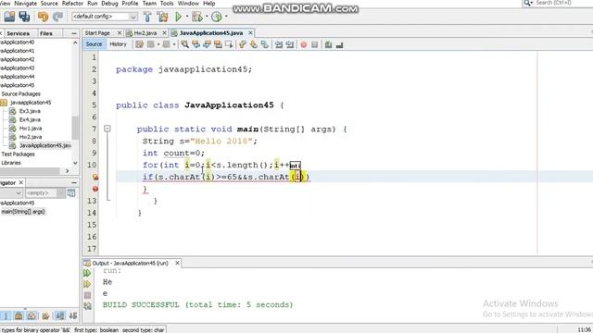Viewport: 593px width, 333px height.
Task: Select main(String[] args) in Navigator
Action: (23, 212)
